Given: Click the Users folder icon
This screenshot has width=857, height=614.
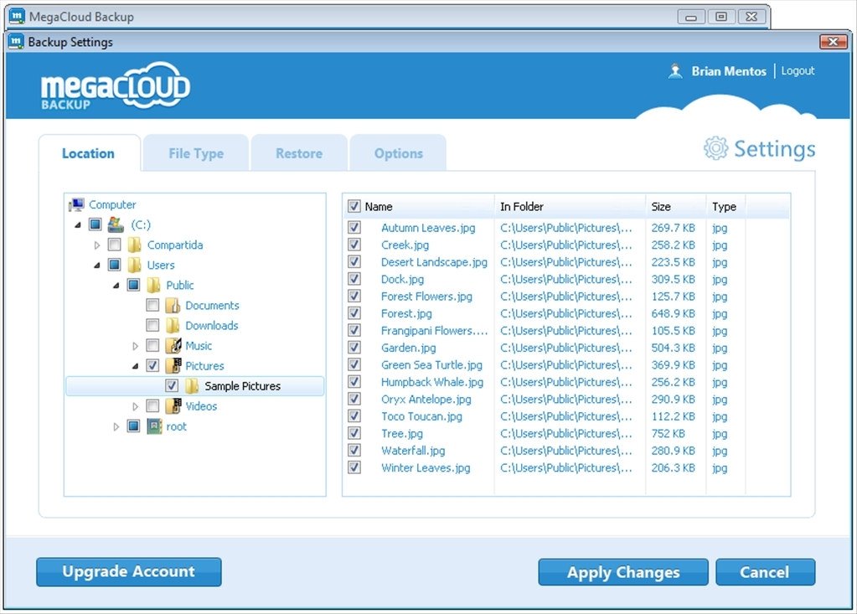Looking at the screenshot, I should click(134, 265).
